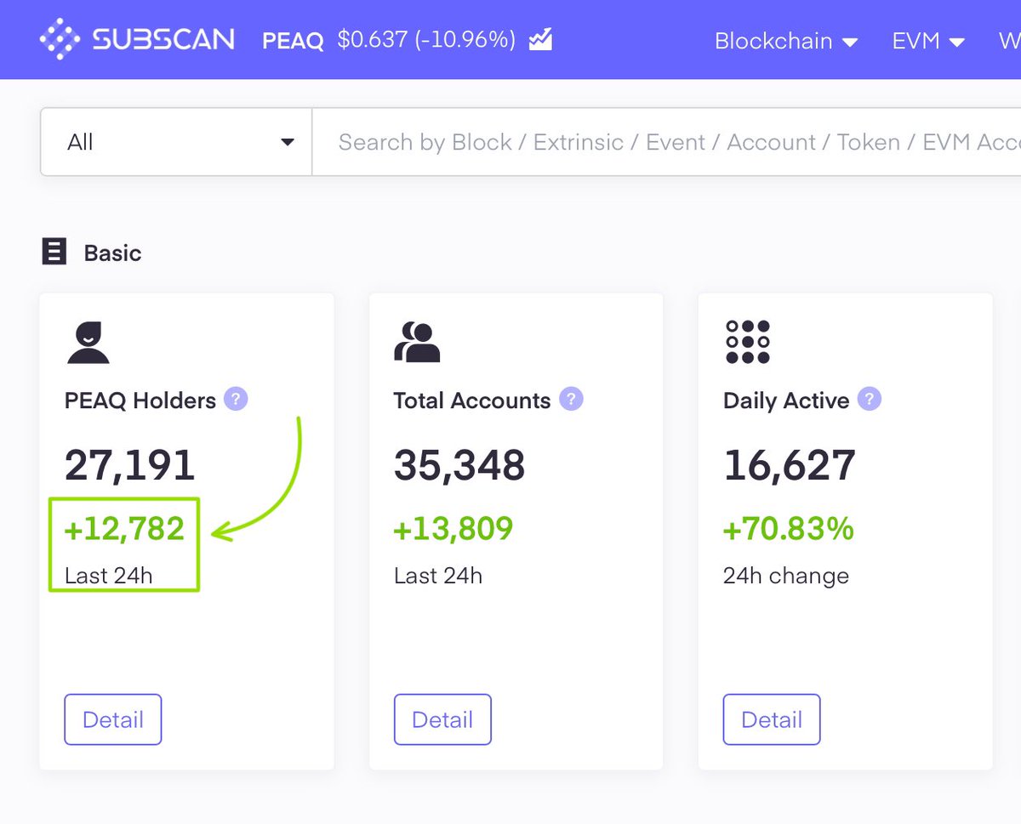Click the Daily Active label
The height and width of the screenshot is (824, 1021).
(786, 401)
